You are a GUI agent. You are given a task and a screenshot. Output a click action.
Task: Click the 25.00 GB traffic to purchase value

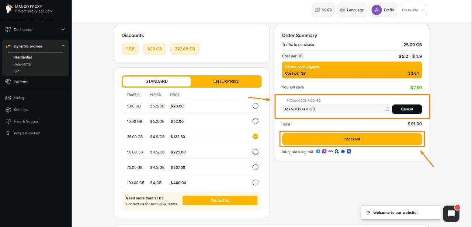click(413, 45)
